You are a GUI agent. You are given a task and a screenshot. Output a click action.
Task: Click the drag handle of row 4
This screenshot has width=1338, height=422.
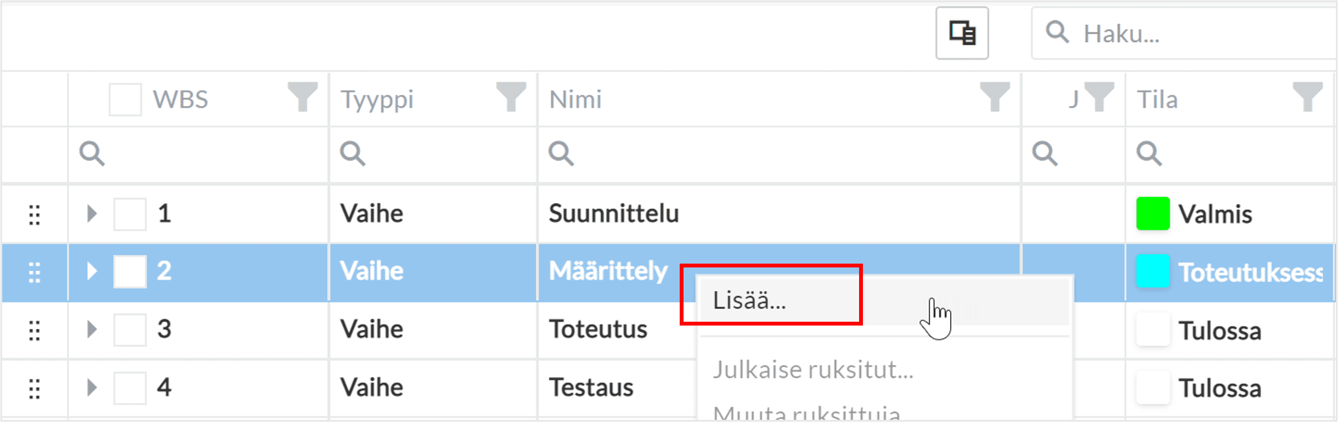(x=35, y=389)
